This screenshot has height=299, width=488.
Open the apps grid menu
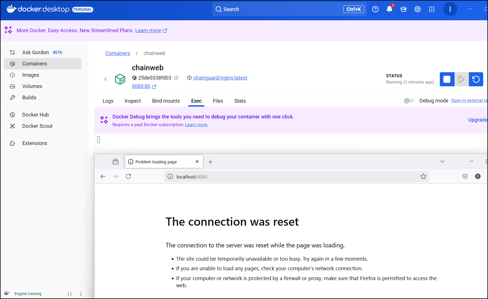click(x=432, y=9)
